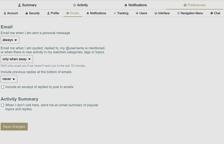Enable include excerpt of replied post checkbox

(x=3, y=87)
